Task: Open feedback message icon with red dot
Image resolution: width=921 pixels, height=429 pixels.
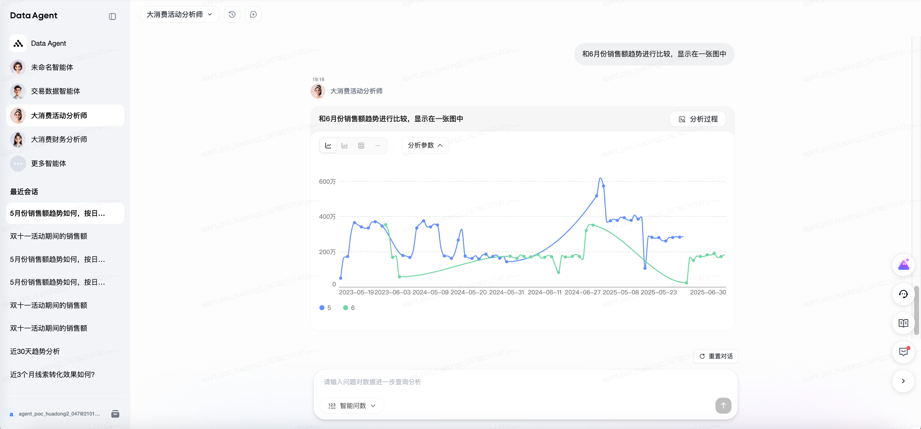Action: [903, 352]
